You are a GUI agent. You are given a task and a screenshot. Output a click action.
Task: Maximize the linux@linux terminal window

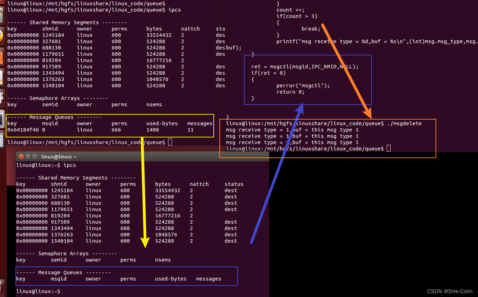point(34,156)
